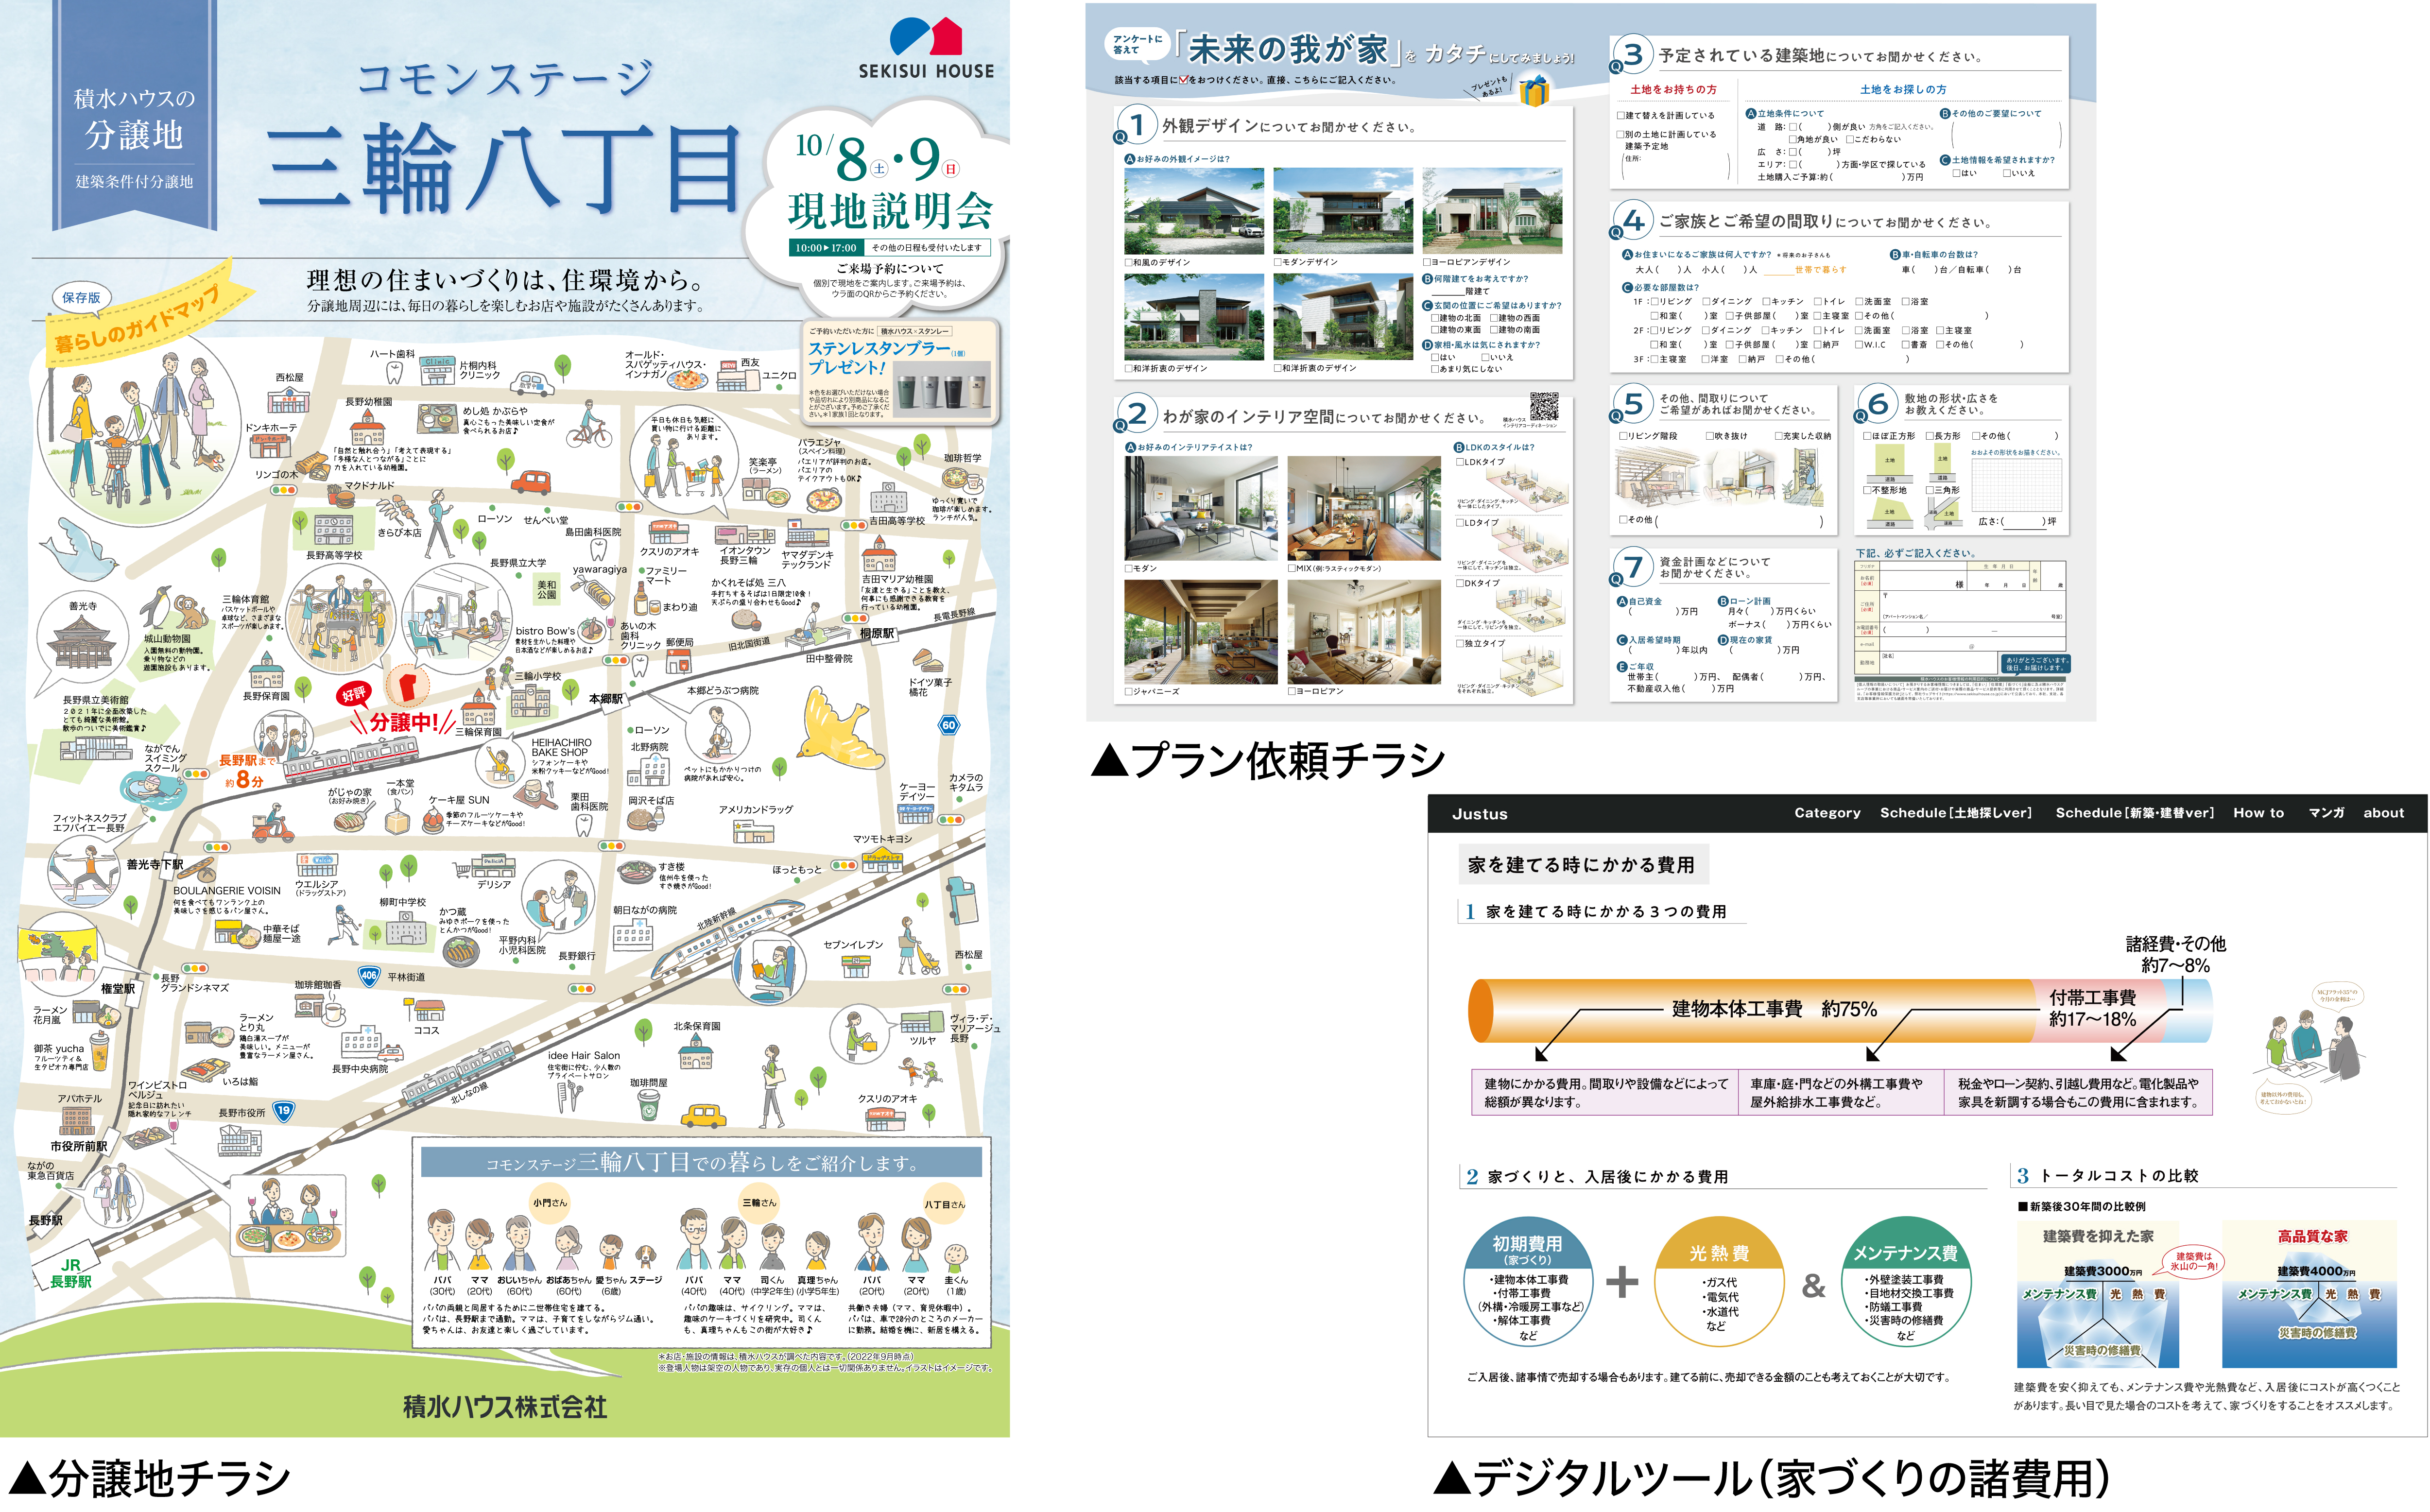Click the モダン interior photo
Image resolution: width=2430 pixels, height=1512 pixels.
coord(1201,508)
